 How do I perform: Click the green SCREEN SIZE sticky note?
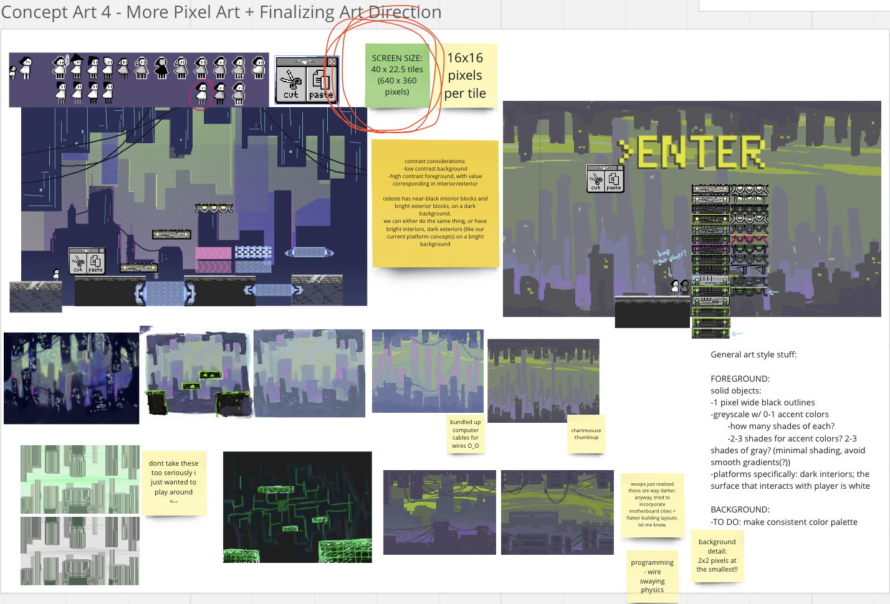(x=398, y=73)
